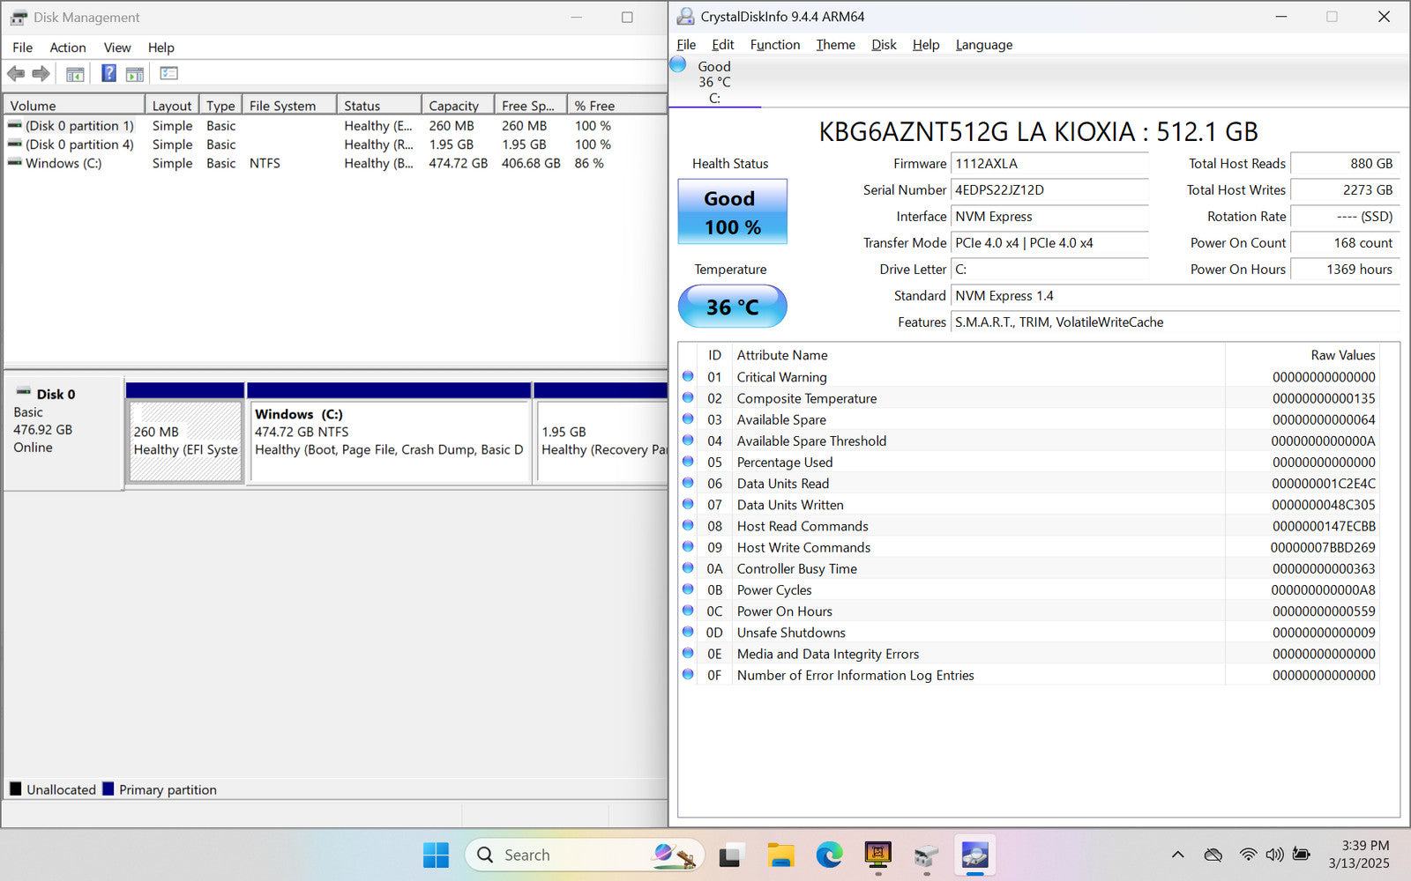Click the Serial Number field 4EDPS22JZ12D
This screenshot has height=881, width=1411.
[x=1049, y=190]
